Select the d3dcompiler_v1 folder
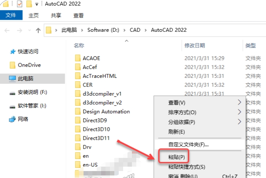Viewport: 266px width, 178px height. 102,94
